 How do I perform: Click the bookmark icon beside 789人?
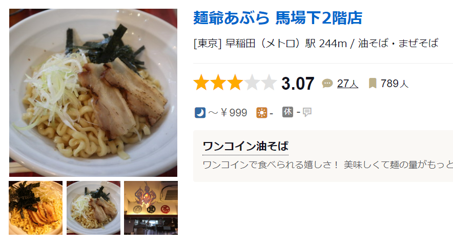pyautogui.click(x=373, y=83)
